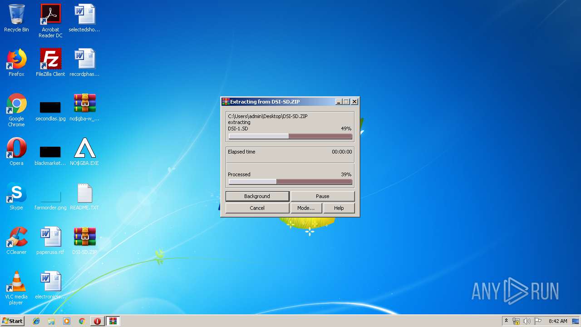Open the volume tray icon
This screenshot has width=581, height=327.
click(x=527, y=321)
